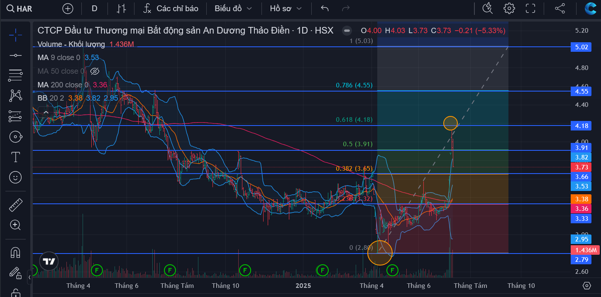The width and height of the screenshot is (601, 297).
Task: Click the F event marker near 2025
Action: click(x=322, y=270)
